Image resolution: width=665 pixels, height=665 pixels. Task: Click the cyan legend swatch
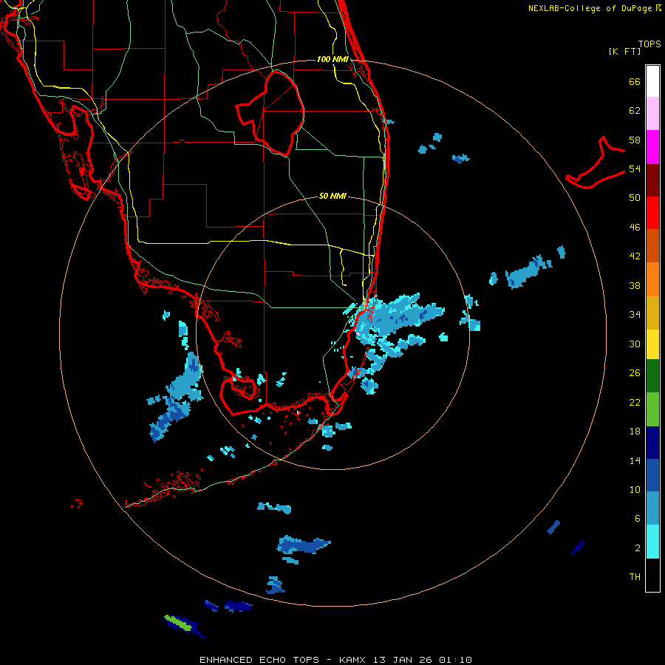pyautogui.click(x=652, y=542)
